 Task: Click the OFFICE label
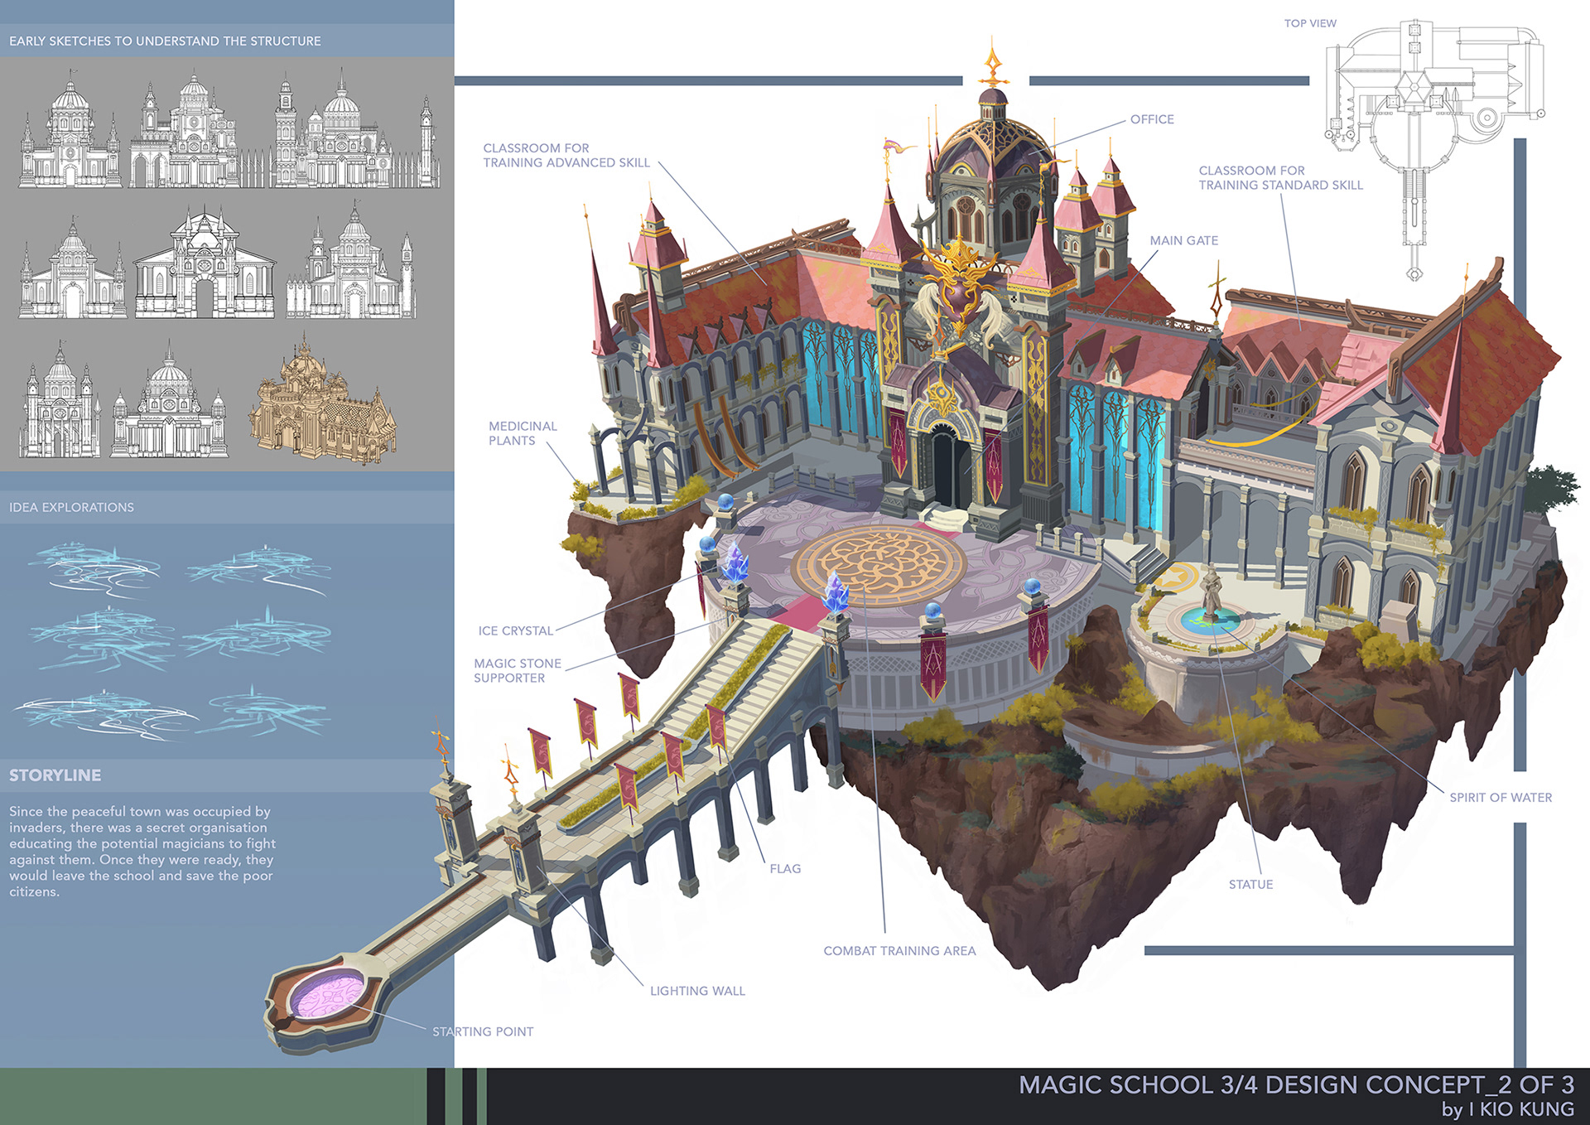coord(1152,119)
